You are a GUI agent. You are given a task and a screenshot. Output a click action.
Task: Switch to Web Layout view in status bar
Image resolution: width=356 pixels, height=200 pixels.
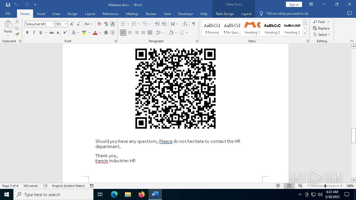point(300,186)
